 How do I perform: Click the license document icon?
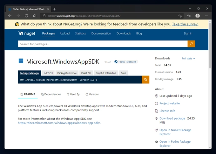tap(156, 111)
